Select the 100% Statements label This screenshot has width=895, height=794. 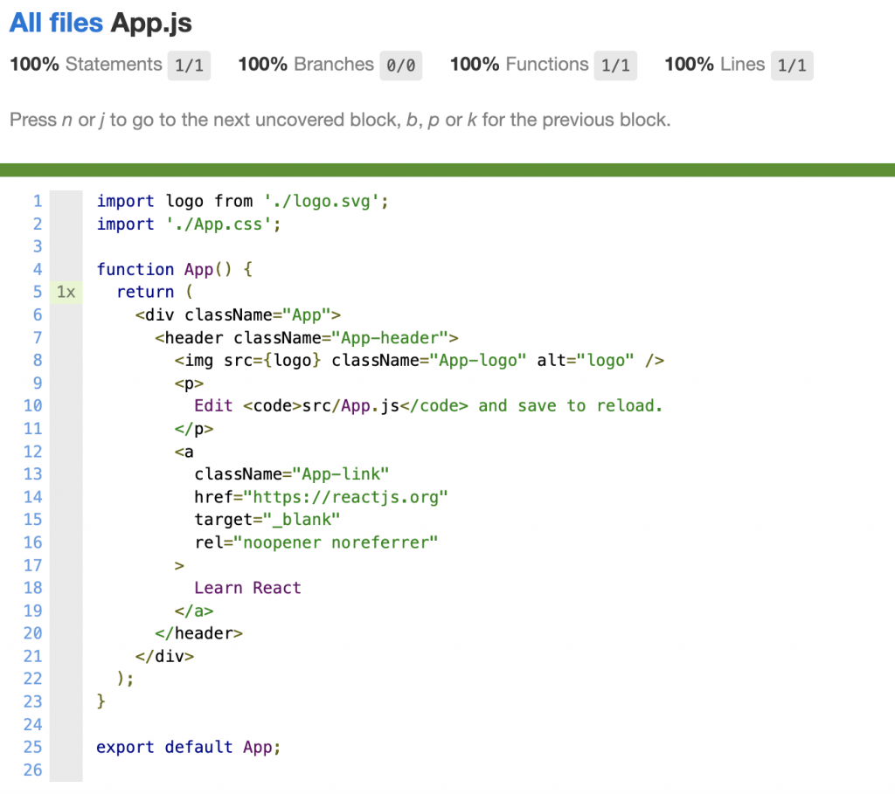pos(87,64)
